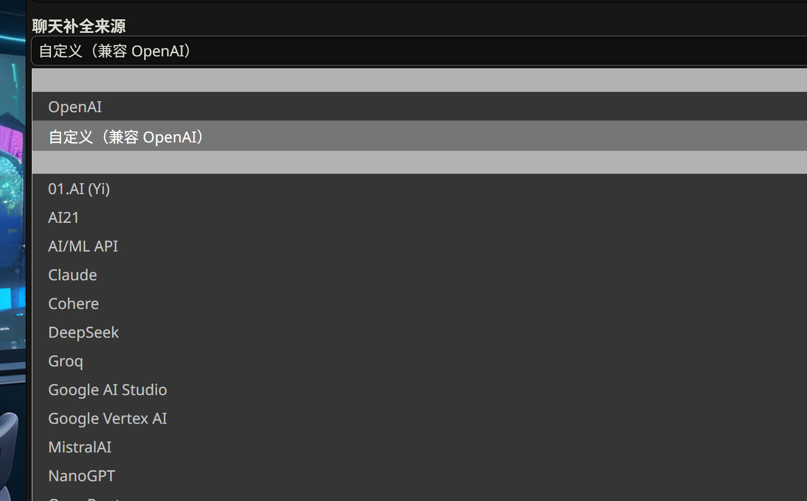Select the 01.AI (Yi) option
The image size is (807, 501).
pyautogui.click(x=79, y=189)
